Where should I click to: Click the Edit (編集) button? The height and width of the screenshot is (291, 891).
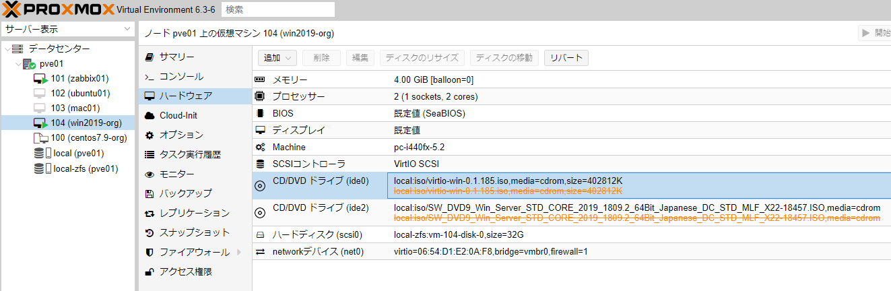click(360, 58)
